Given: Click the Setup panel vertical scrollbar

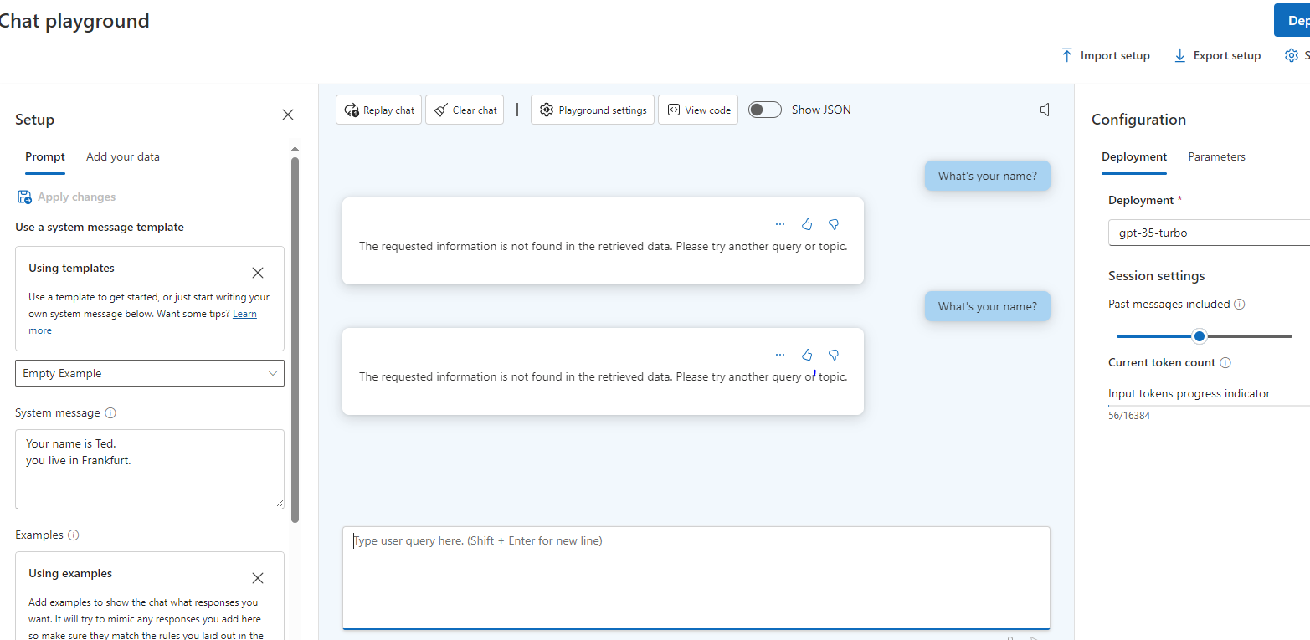Looking at the screenshot, I should (295, 339).
